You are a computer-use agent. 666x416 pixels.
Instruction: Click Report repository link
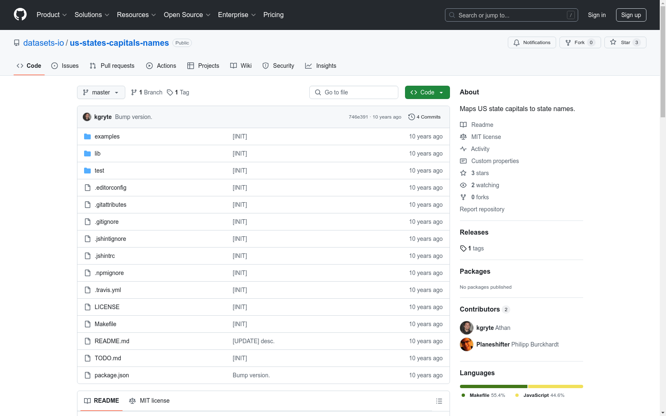click(x=482, y=209)
